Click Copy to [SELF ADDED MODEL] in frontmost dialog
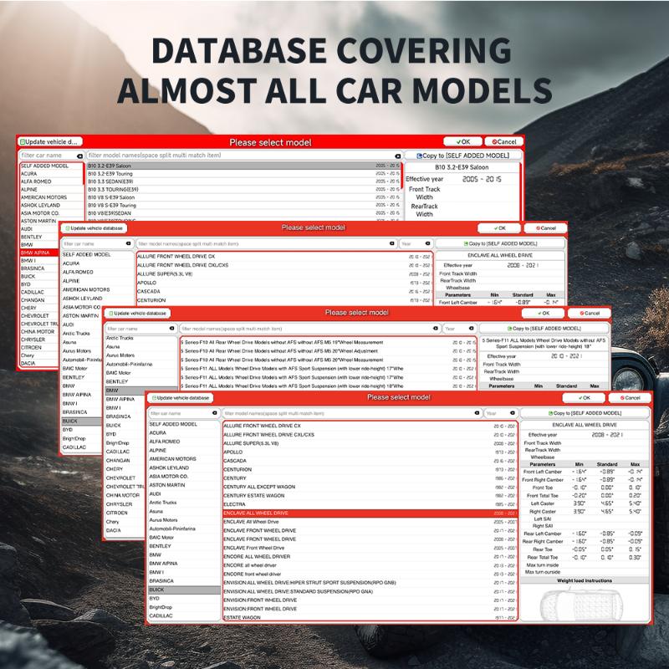This screenshot has width=669, height=669. [x=585, y=413]
